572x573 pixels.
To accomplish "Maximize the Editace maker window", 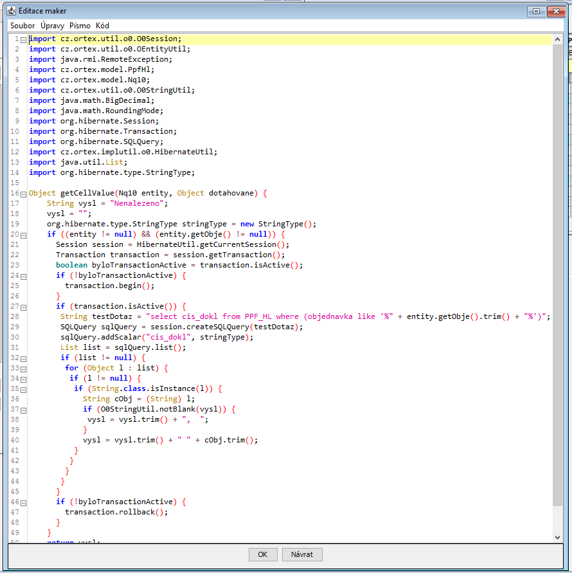I will coord(535,11).
